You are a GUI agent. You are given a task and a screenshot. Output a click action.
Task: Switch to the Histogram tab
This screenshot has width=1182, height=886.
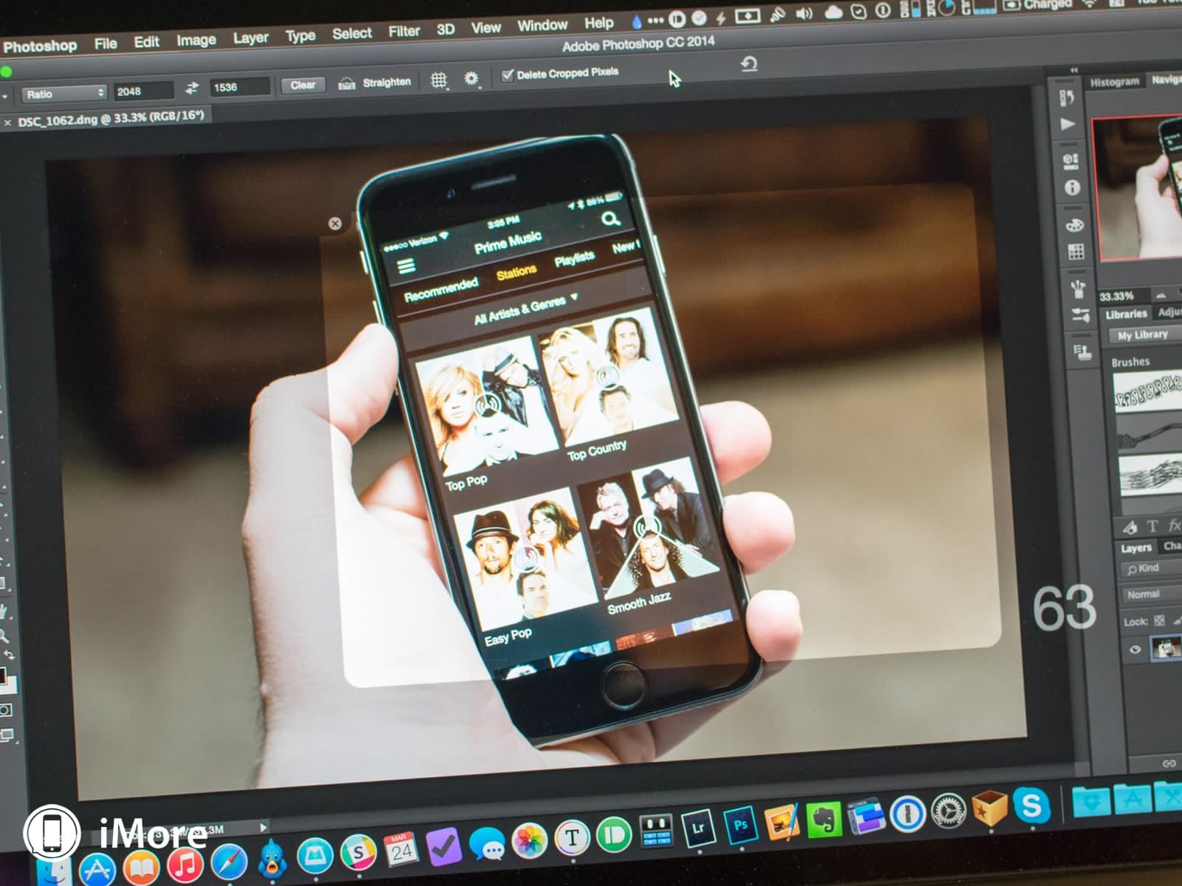(x=1115, y=82)
